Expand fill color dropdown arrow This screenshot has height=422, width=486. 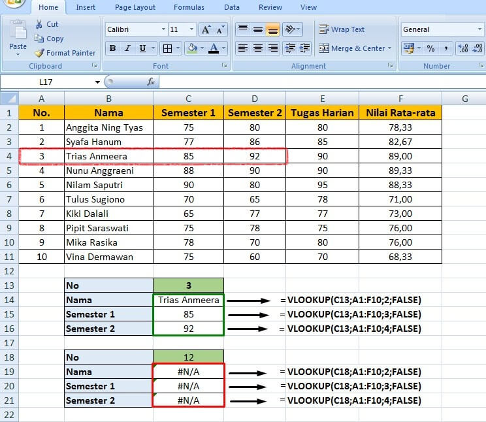point(202,48)
